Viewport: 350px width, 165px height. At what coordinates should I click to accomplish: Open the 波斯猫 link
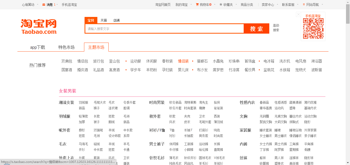(x=316, y=70)
